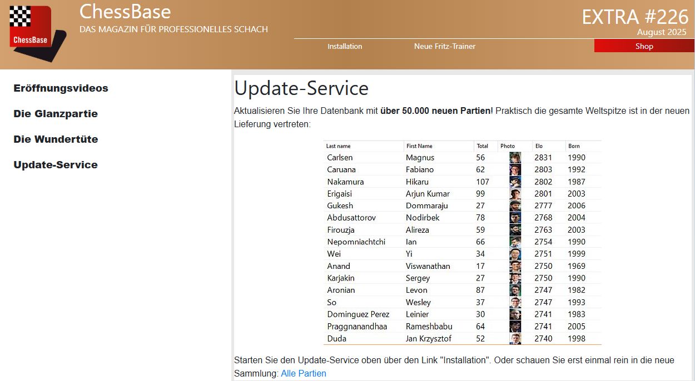The height and width of the screenshot is (381, 695).
Task: Click Wesley So's photo thumbnail
Action: pyautogui.click(x=515, y=302)
